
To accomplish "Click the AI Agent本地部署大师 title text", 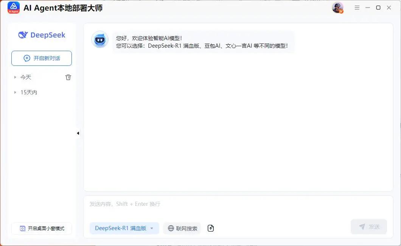I will 63,8.
